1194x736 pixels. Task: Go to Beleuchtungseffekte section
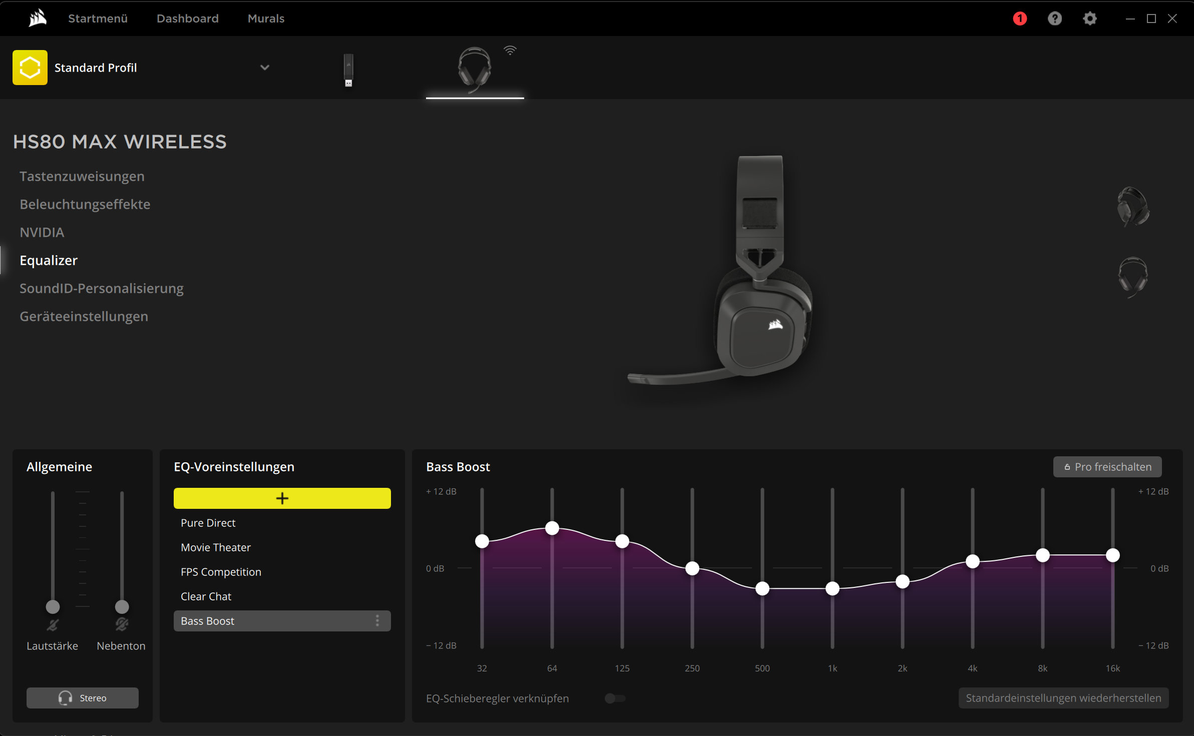point(85,204)
